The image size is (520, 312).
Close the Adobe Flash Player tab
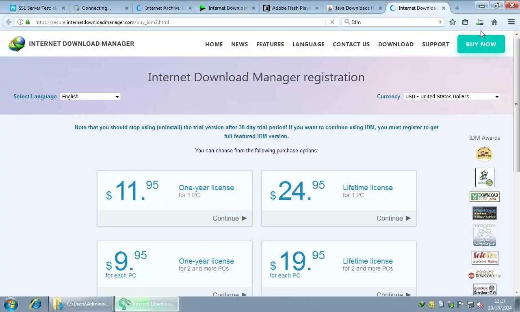[x=317, y=8]
